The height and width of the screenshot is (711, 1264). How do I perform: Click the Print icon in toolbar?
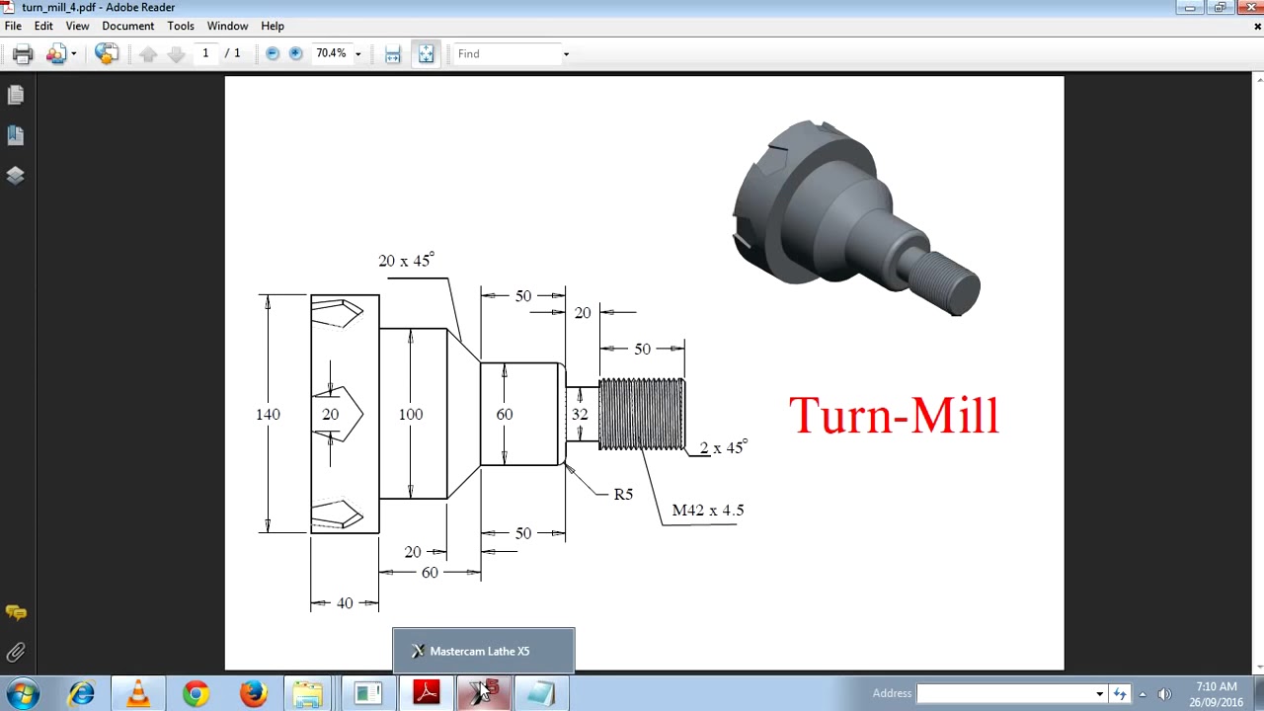(x=23, y=54)
